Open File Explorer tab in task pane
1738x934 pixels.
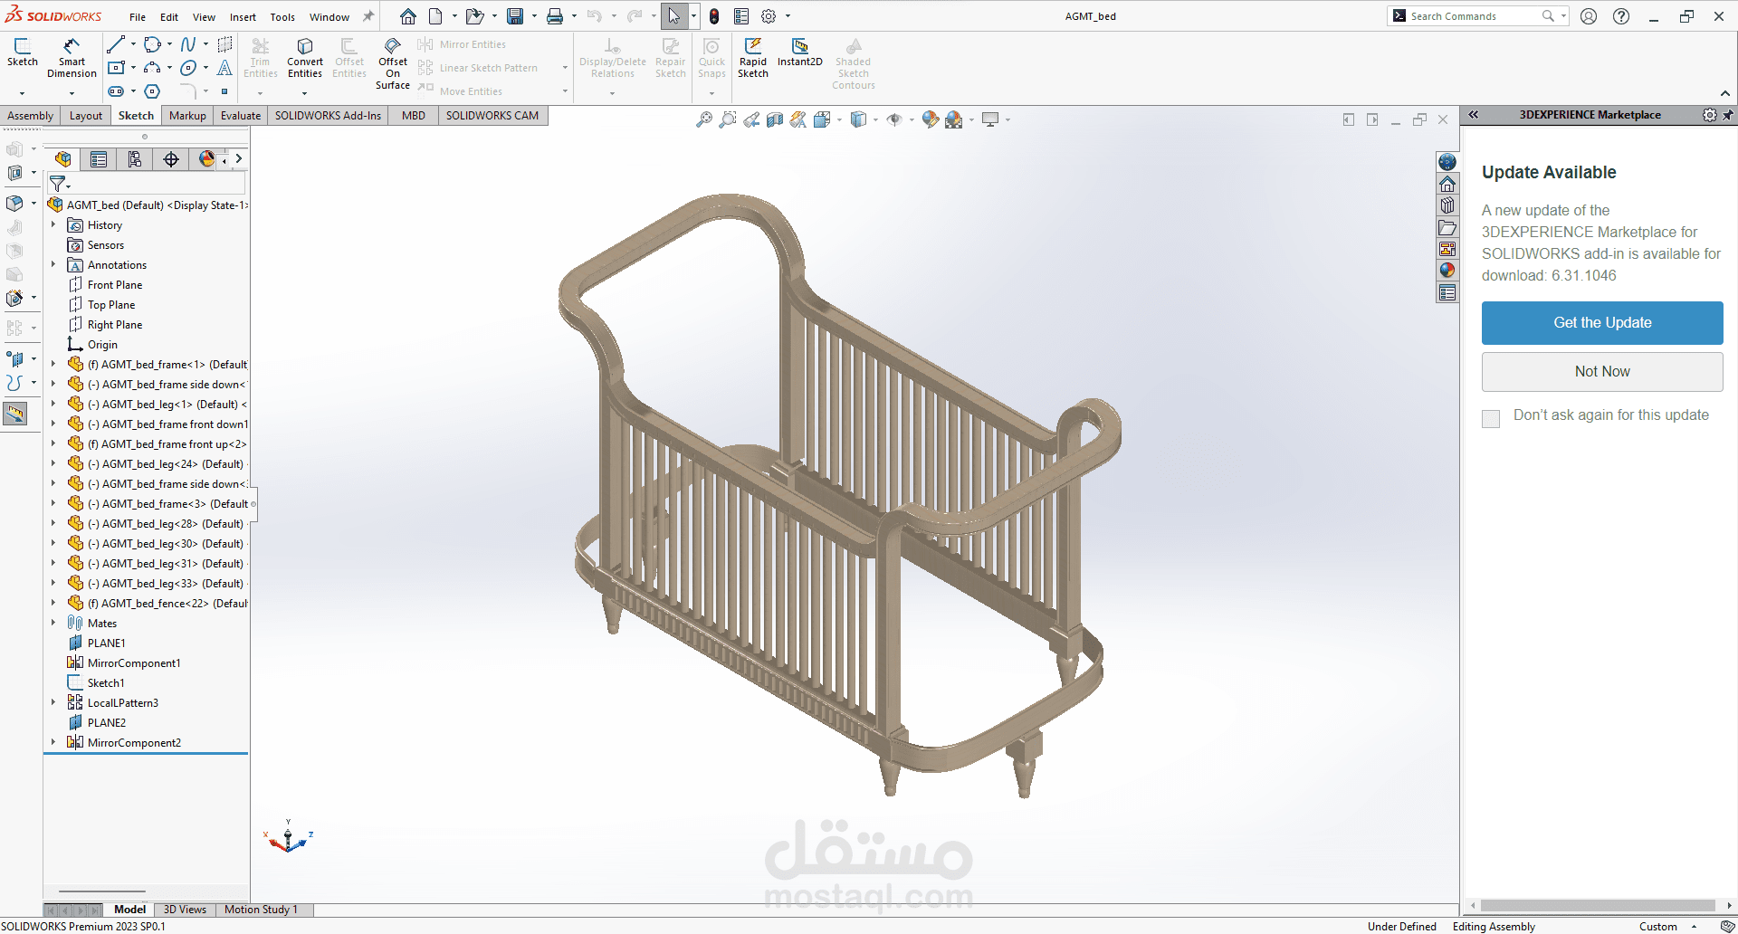click(1447, 227)
